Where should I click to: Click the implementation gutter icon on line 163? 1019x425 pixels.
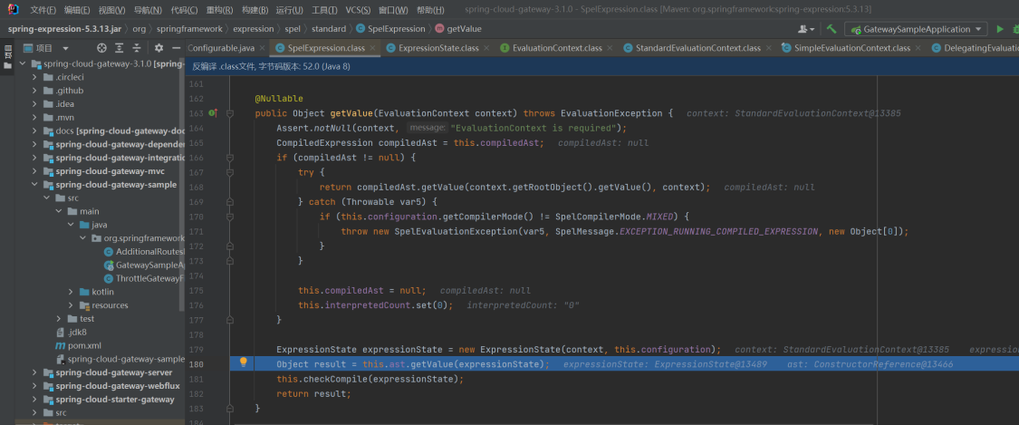[212, 113]
